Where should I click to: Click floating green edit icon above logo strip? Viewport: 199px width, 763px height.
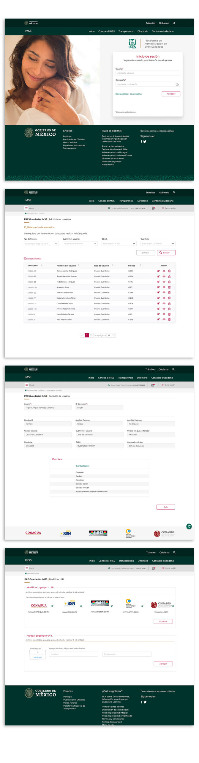(x=189, y=526)
